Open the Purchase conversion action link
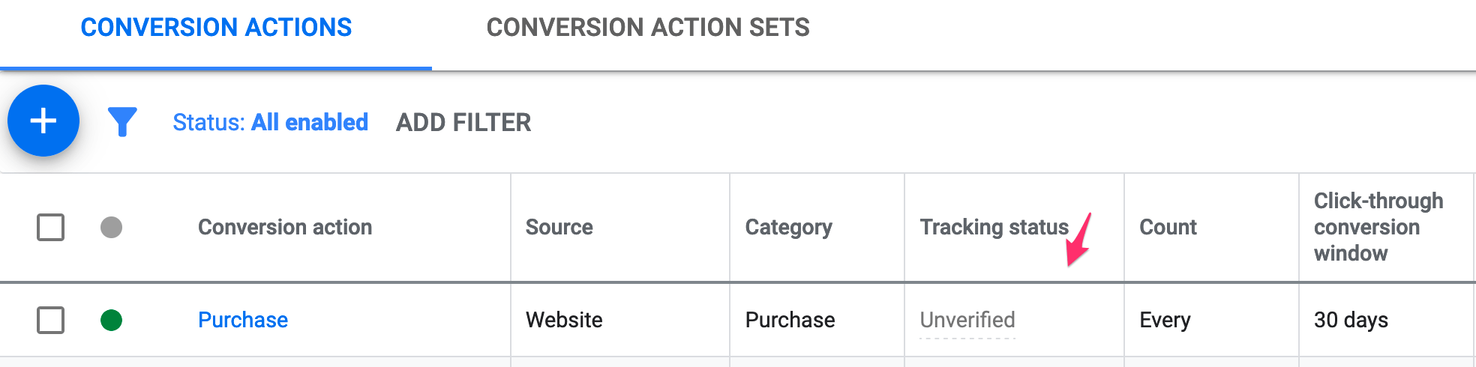Screen dimensions: 1476x367 [243, 321]
